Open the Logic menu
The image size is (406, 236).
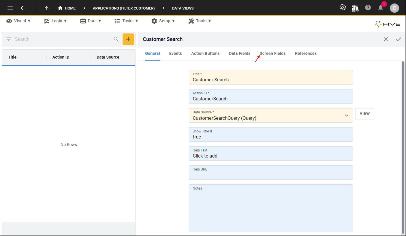pos(55,21)
